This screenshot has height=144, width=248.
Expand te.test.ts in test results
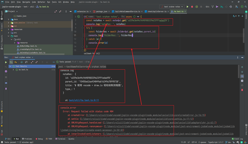coord(13,70)
